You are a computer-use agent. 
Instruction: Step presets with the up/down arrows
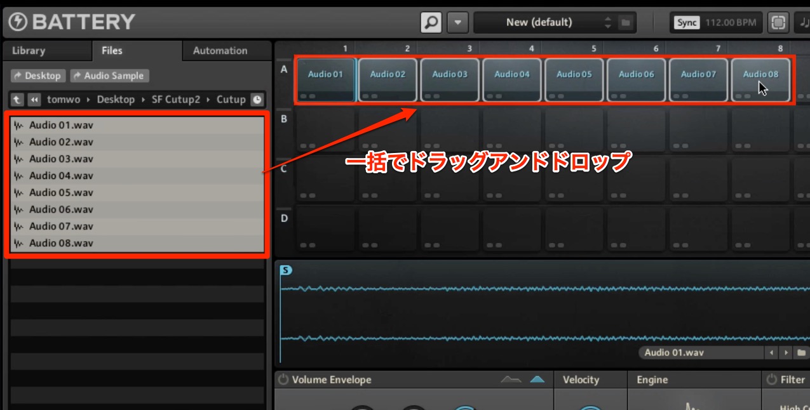point(607,22)
